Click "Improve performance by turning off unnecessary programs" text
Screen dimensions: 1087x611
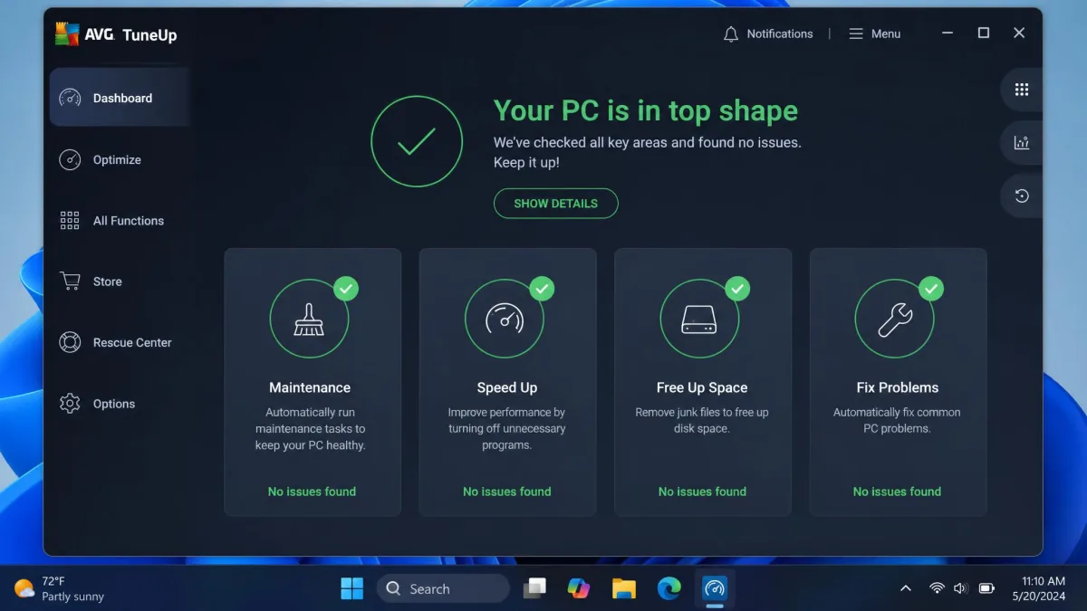506,428
